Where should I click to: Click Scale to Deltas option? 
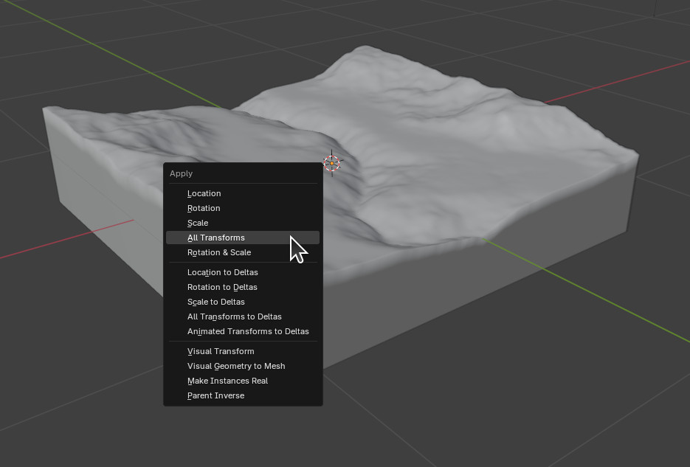pos(216,302)
